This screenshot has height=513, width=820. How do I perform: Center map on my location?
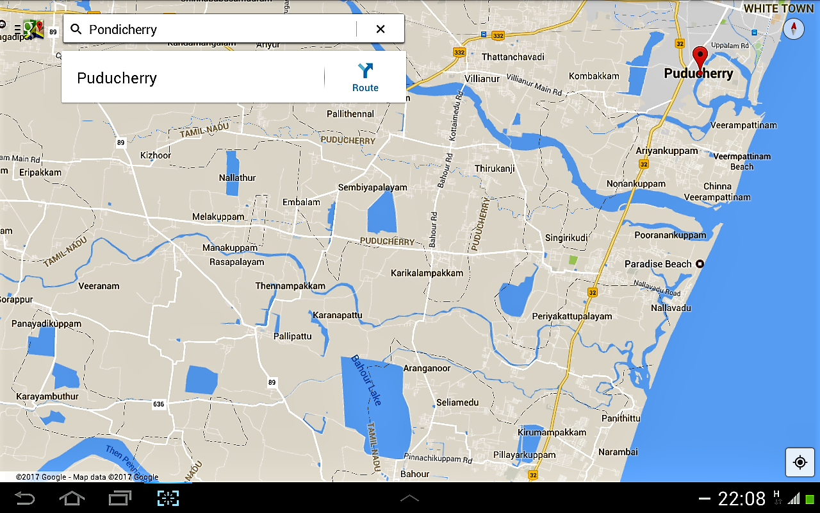799,462
